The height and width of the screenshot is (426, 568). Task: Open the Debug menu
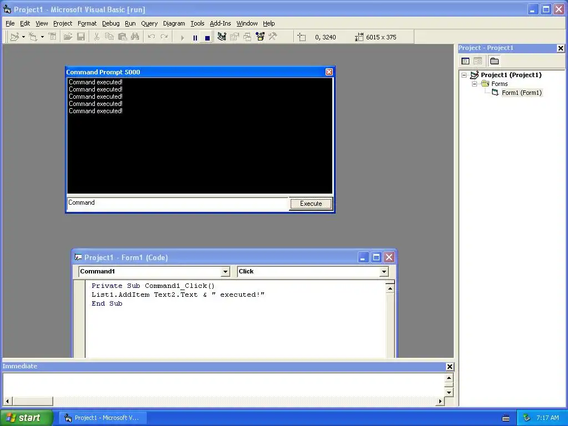[111, 23]
